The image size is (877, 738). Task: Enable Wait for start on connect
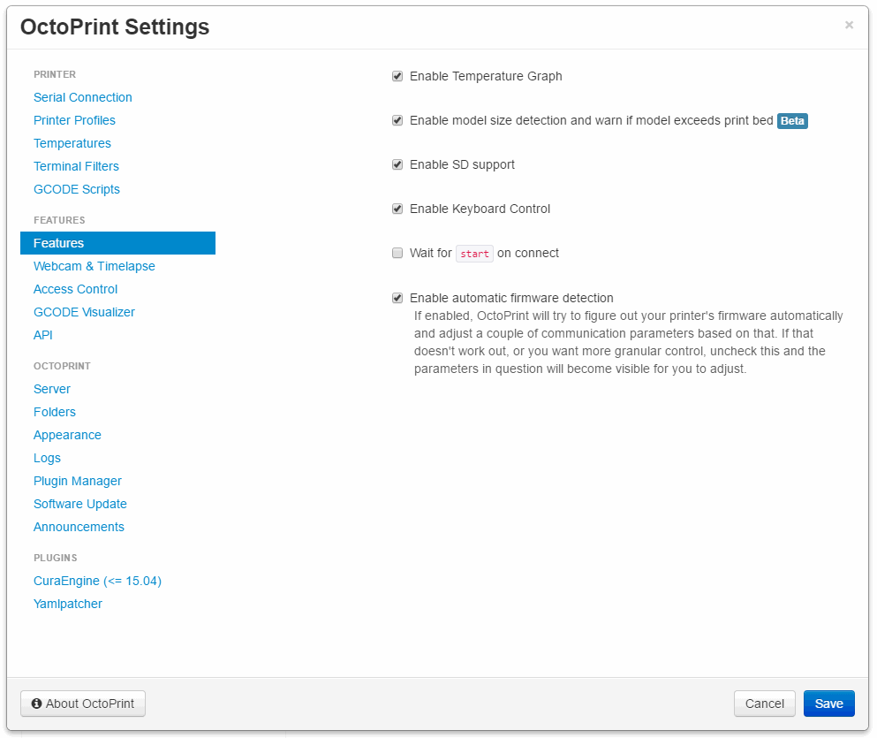397,253
